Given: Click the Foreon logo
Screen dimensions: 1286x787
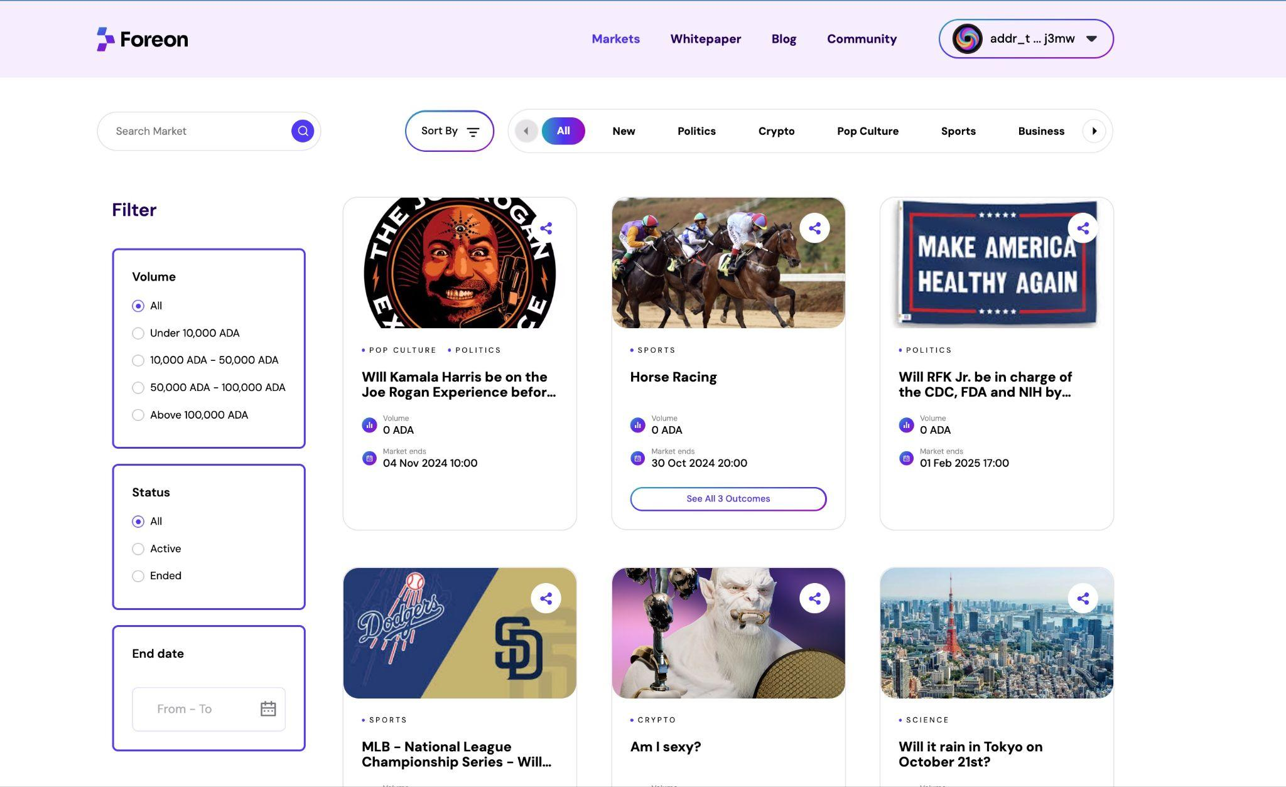Looking at the screenshot, I should tap(143, 39).
